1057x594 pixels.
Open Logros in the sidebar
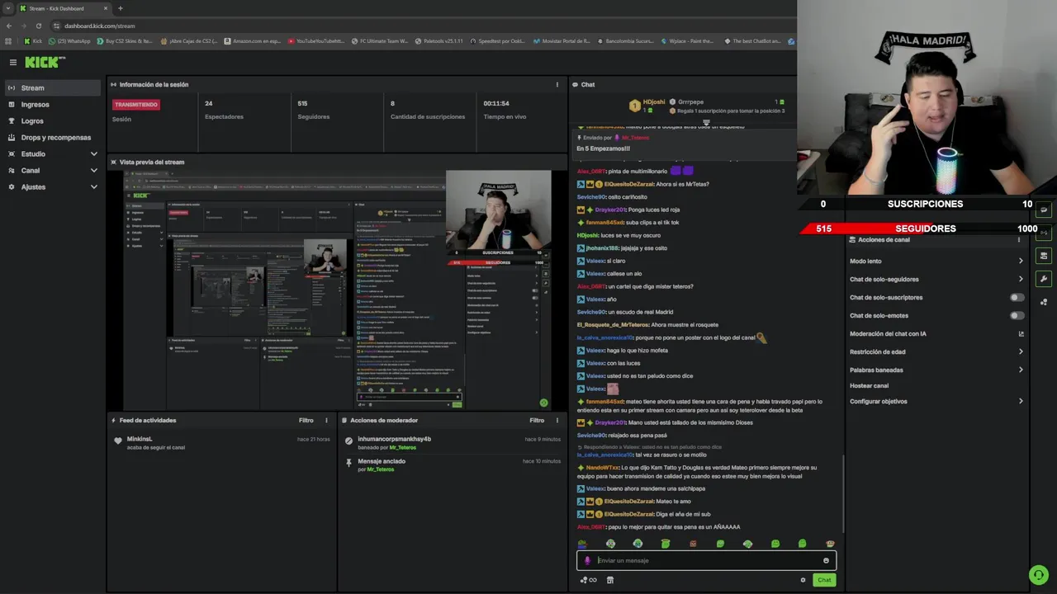tap(52, 120)
